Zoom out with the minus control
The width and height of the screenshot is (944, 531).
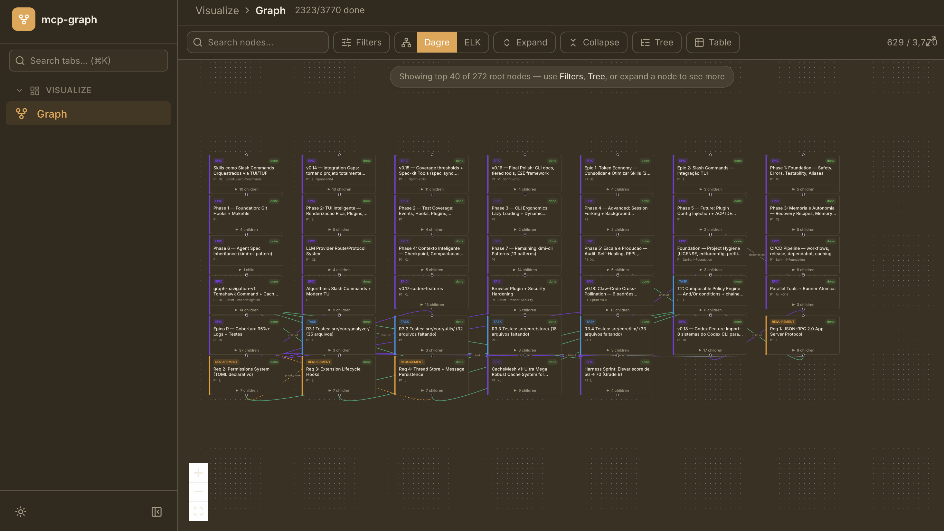click(198, 491)
